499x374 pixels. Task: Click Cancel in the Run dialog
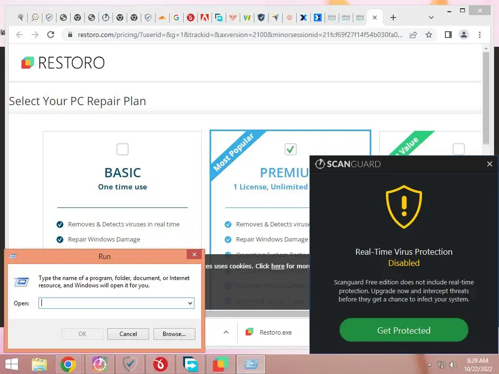[128, 334]
